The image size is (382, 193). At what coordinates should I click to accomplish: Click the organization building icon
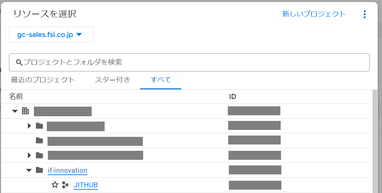click(x=25, y=111)
